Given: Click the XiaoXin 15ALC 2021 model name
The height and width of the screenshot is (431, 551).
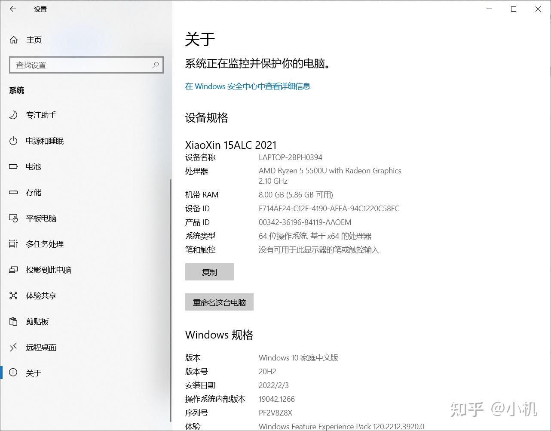Looking at the screenshot, I should 231,145.
